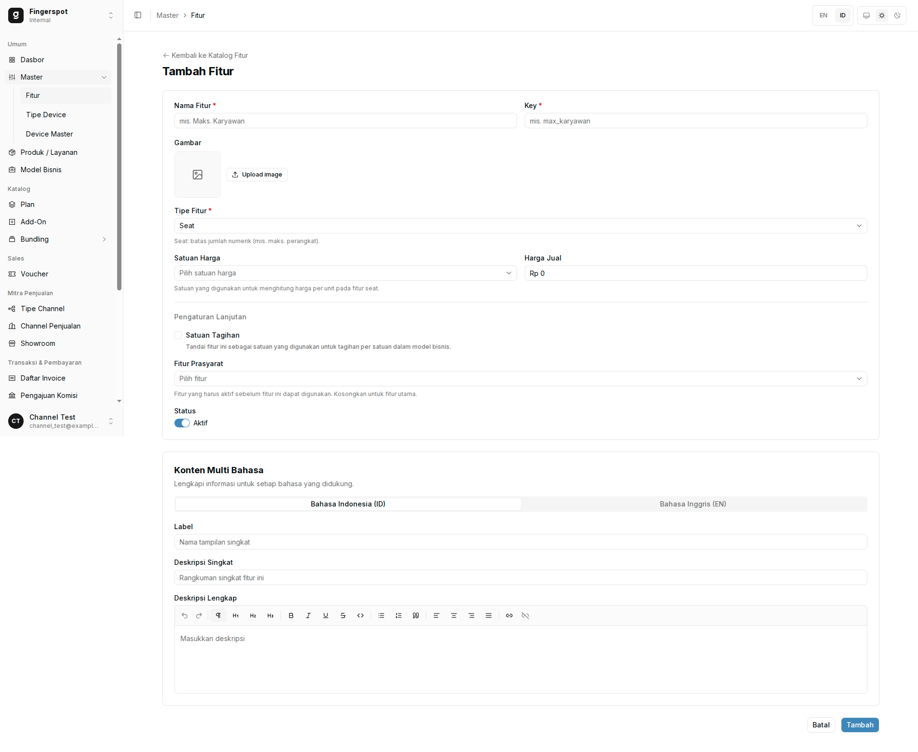Insert numbered list in editor
Image resolution: width=918 pixels, height=752 pixels.
point(399,615)
